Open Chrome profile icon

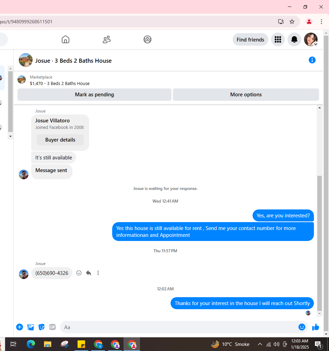click(309, 22)
